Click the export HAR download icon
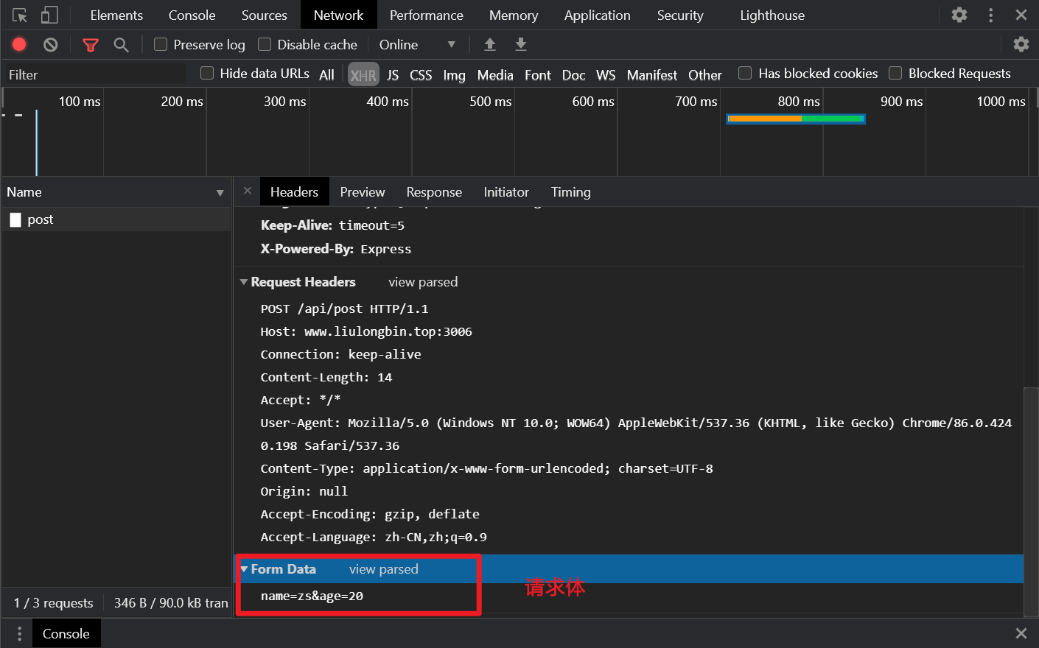The height and width of the screenshot is (648, 1039). (x=521, y=45)
